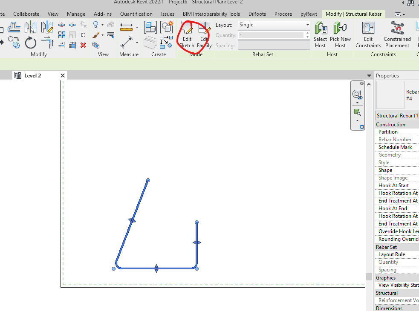Open the steering wheel options dropdown arrow
The image size is (419, 311).
(x=357, y=103)
